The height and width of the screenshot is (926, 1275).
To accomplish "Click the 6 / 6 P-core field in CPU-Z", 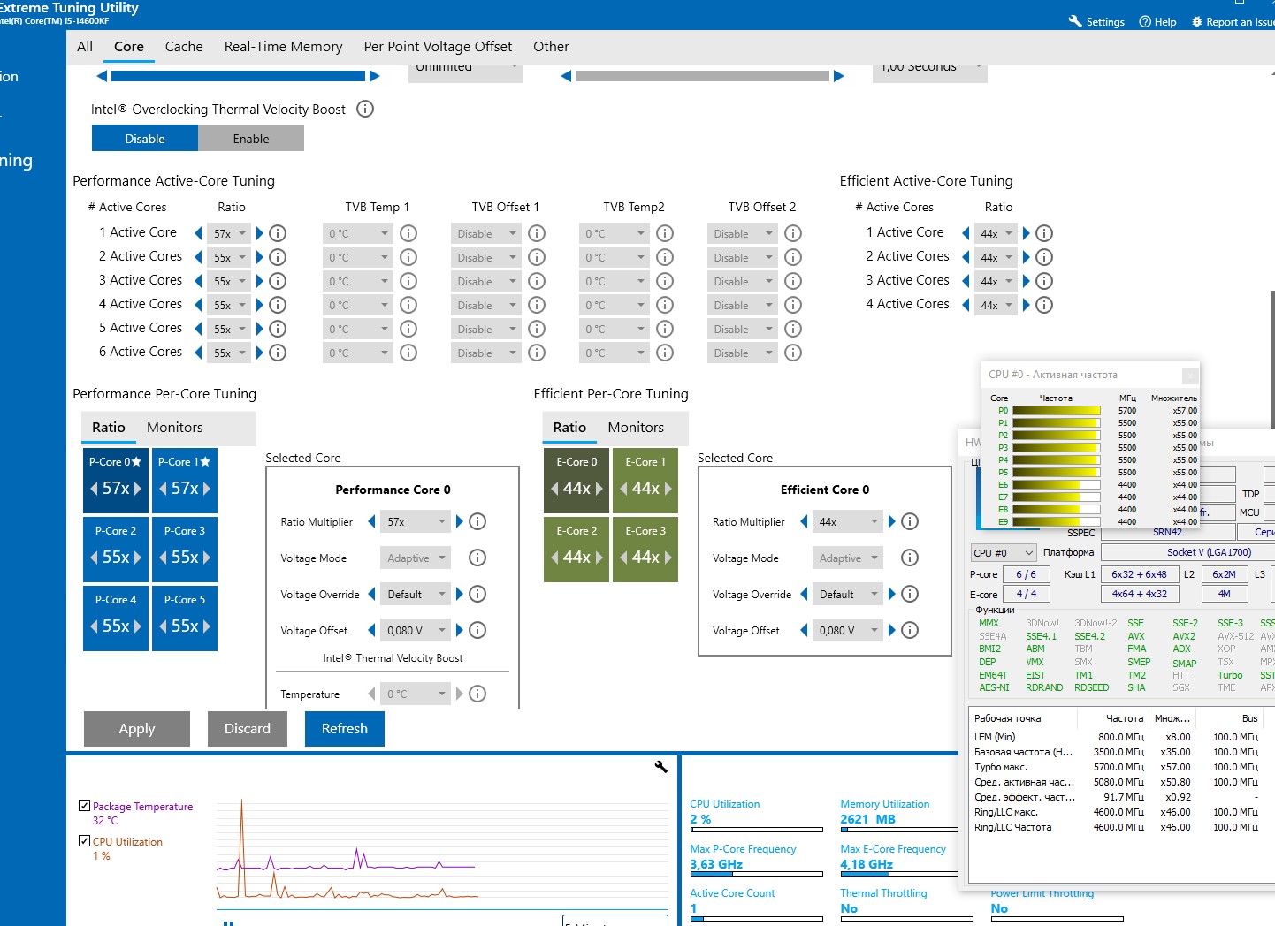I will click(x=1026, y=574).
